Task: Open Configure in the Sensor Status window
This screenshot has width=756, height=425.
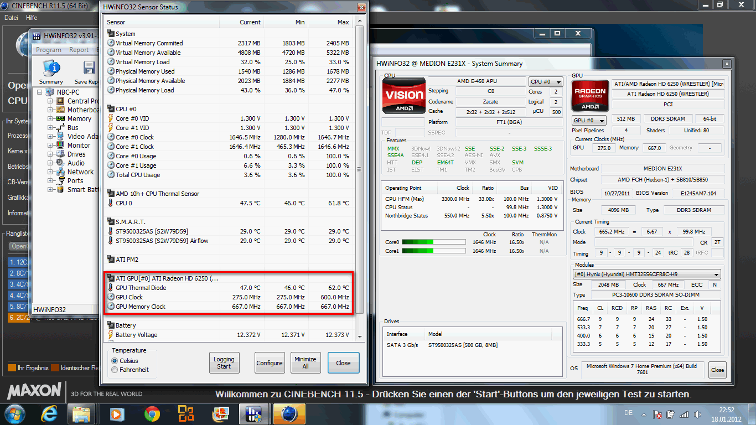Action: pyautogui.click(x=270, y=363)
